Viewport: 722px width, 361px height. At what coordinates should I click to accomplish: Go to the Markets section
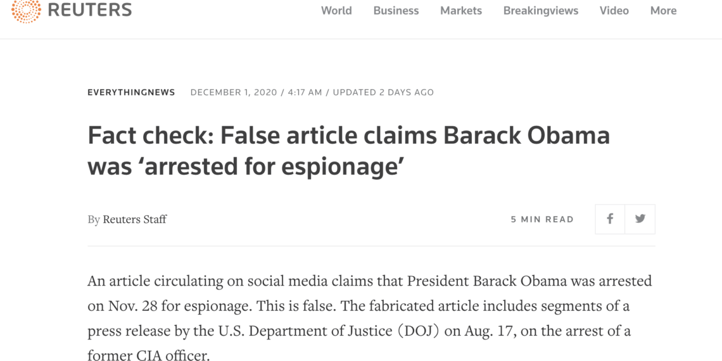[461, 11]
